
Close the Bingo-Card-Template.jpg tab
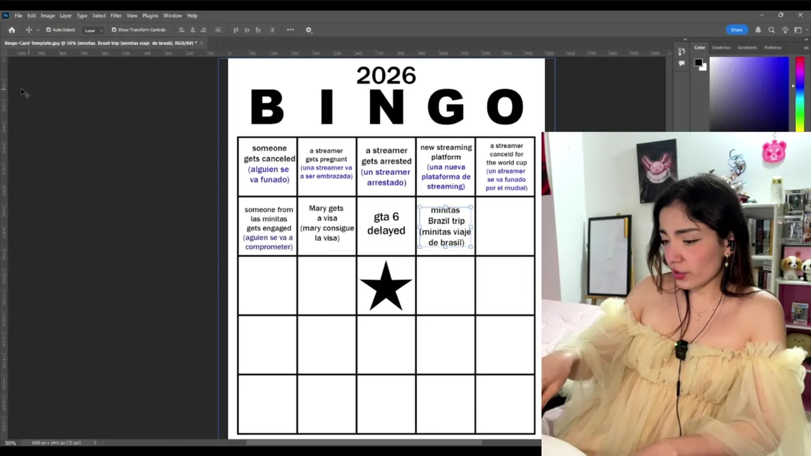coord(201,43)
